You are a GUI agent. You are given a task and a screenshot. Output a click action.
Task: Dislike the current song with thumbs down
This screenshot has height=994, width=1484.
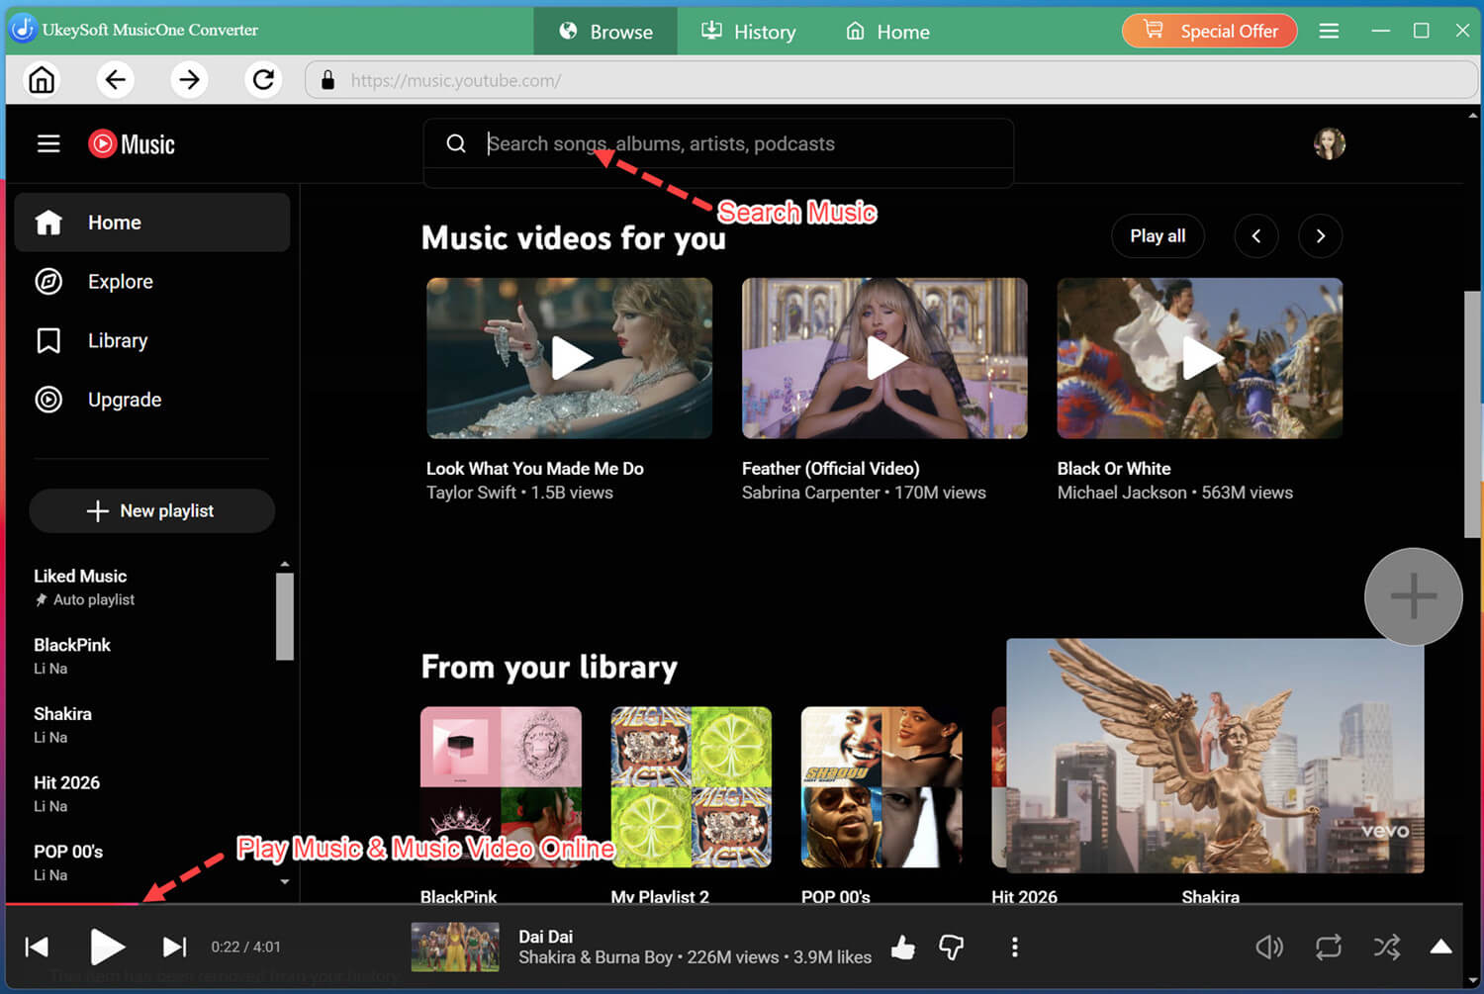point(951,948)
